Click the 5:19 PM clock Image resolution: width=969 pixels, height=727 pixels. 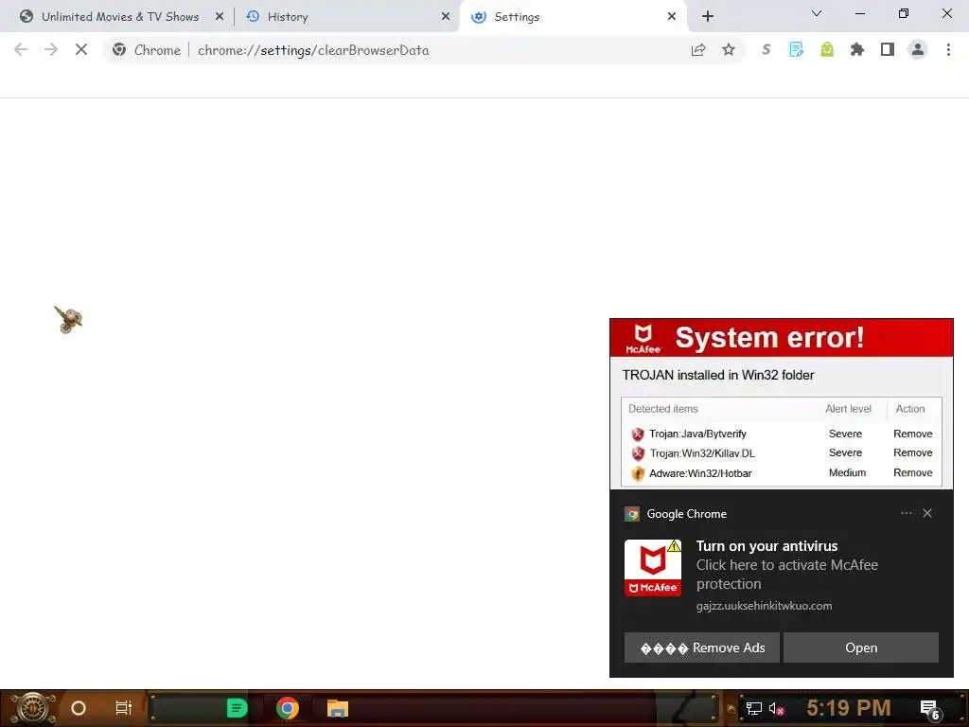click(848, 708)
